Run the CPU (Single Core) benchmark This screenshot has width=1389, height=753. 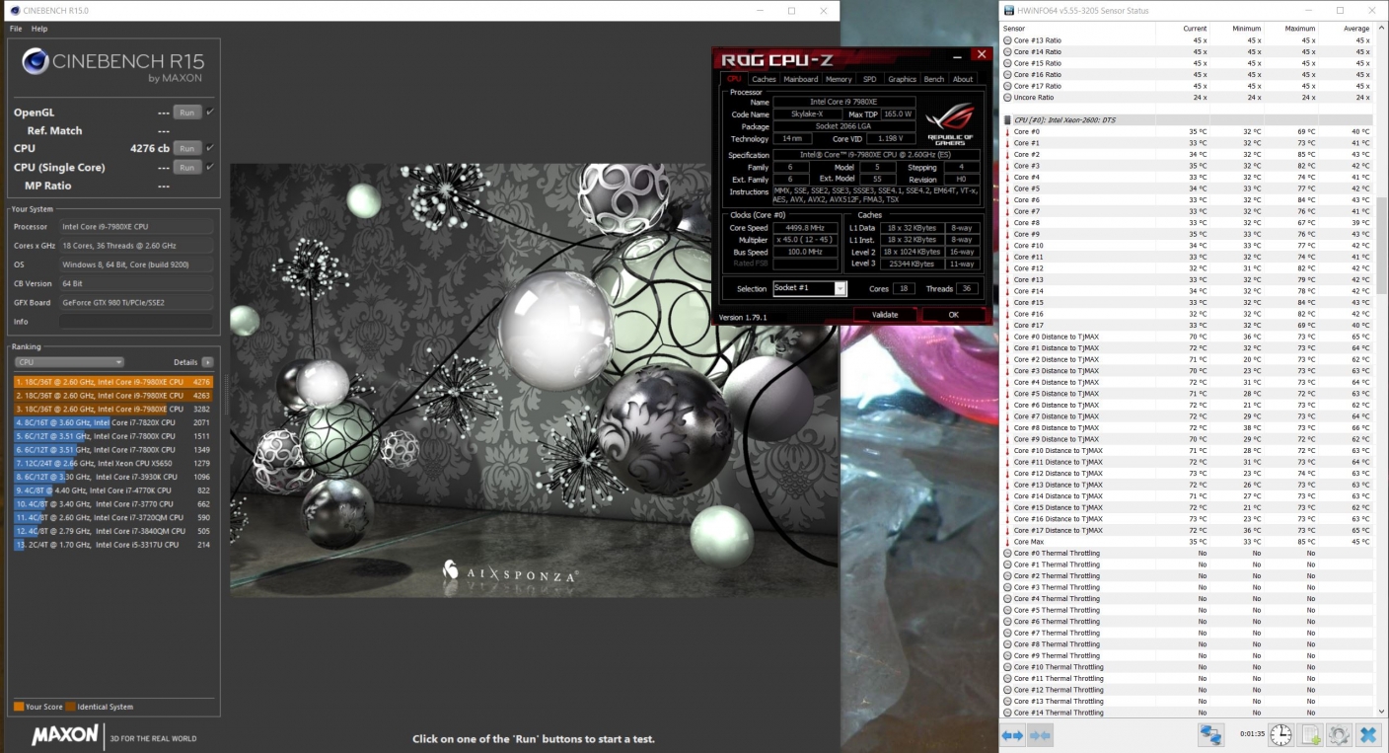click(x=186, y=167)
